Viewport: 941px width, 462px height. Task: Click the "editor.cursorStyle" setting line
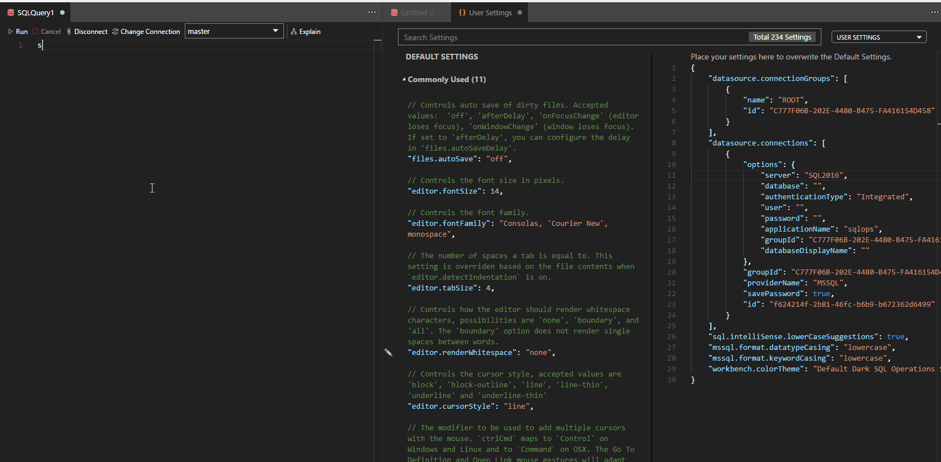click(470, 407)
